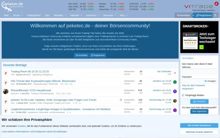The height and width of the screenshot is (138, 220).
Task: Click the Anmelden heading in the login panel
Action: 188,58
